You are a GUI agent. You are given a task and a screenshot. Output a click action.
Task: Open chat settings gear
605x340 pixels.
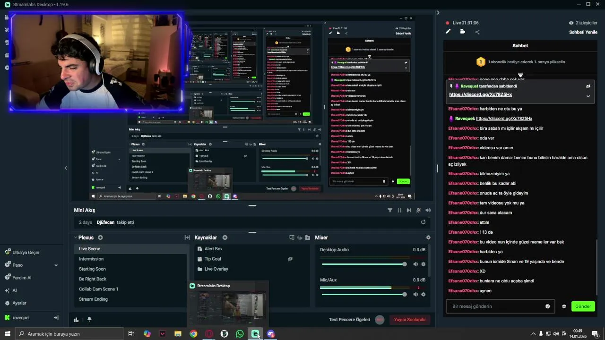(x=564, y=306)
